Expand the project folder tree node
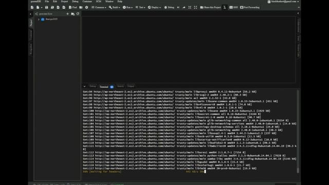Image resolution: width=329 pixels, height=185 pixels. coord(39,20)
